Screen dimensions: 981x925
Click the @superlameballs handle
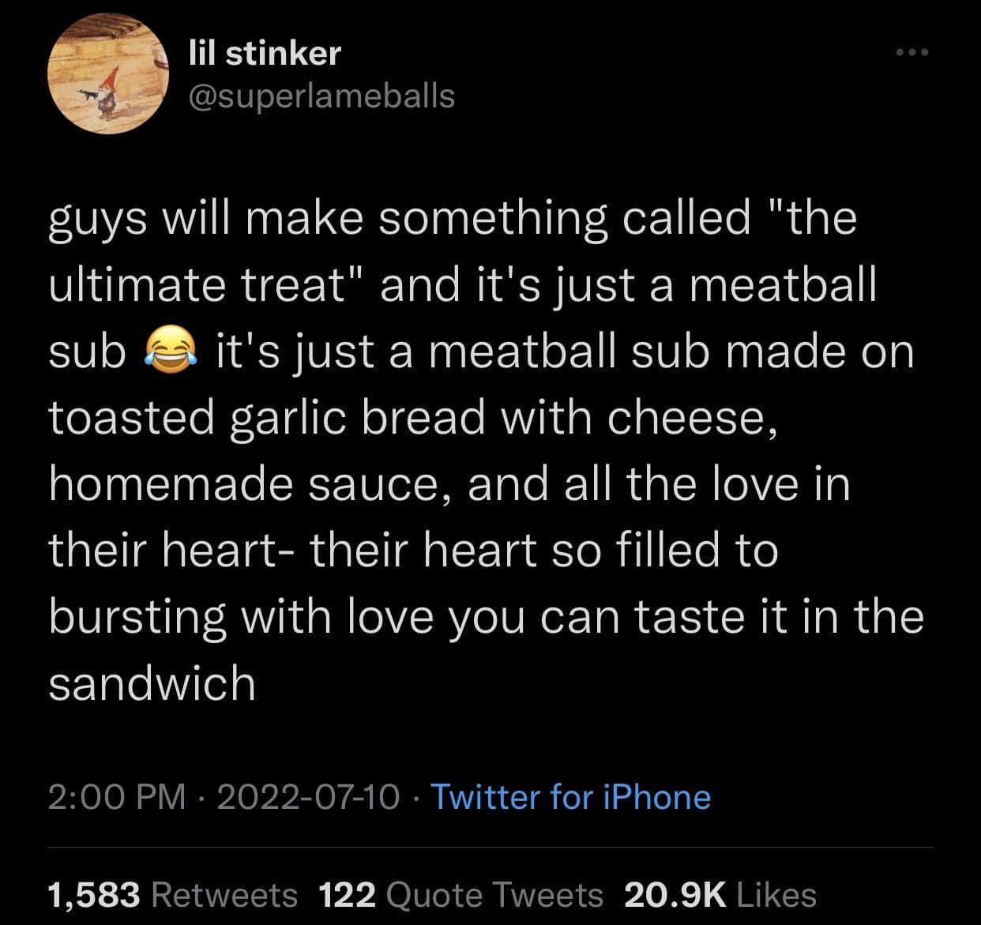click(322, 96)
